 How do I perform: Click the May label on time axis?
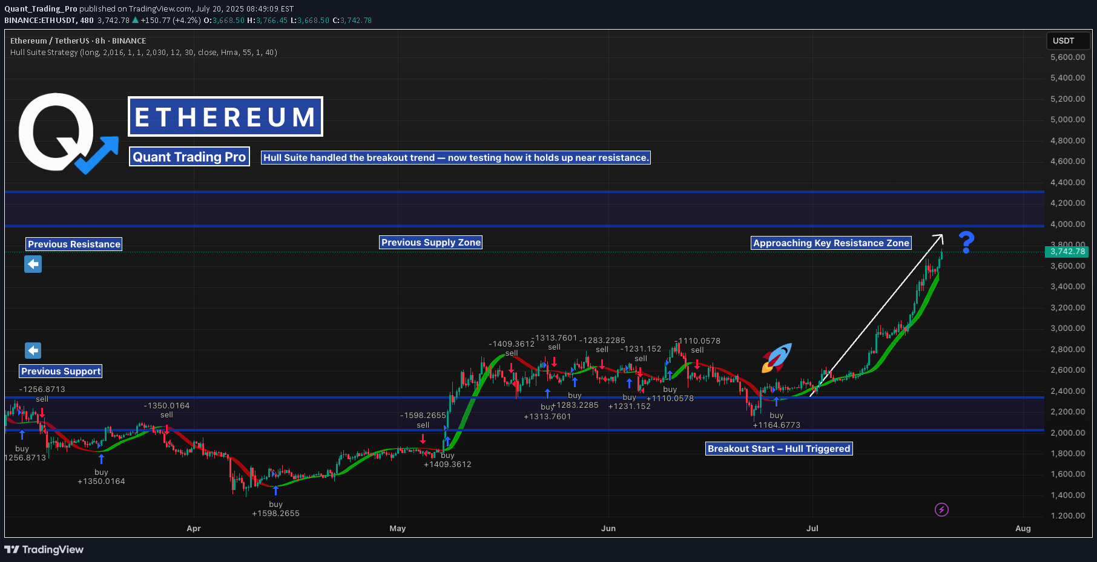(x=398, y=529)
